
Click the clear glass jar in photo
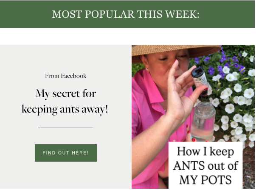click(203, 121)
